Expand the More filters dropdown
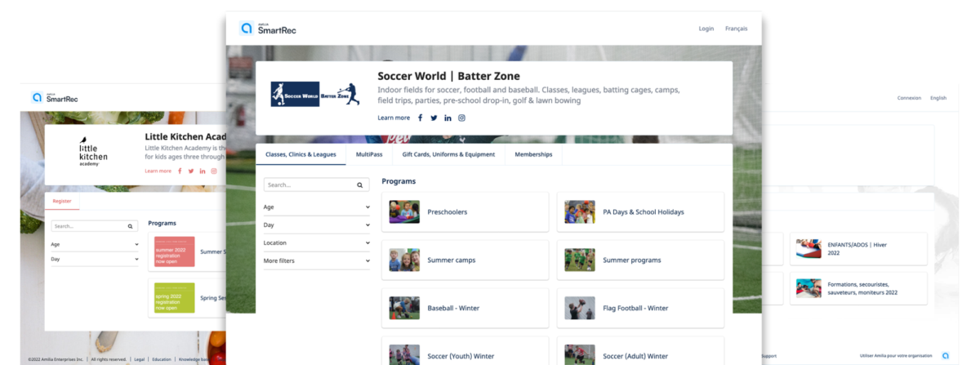Image resolution: width=980 pixels, height=365 pixels. point(316,260)
